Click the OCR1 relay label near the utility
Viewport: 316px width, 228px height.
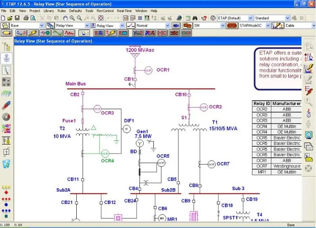pyautogui.click(x=163, y=70)
